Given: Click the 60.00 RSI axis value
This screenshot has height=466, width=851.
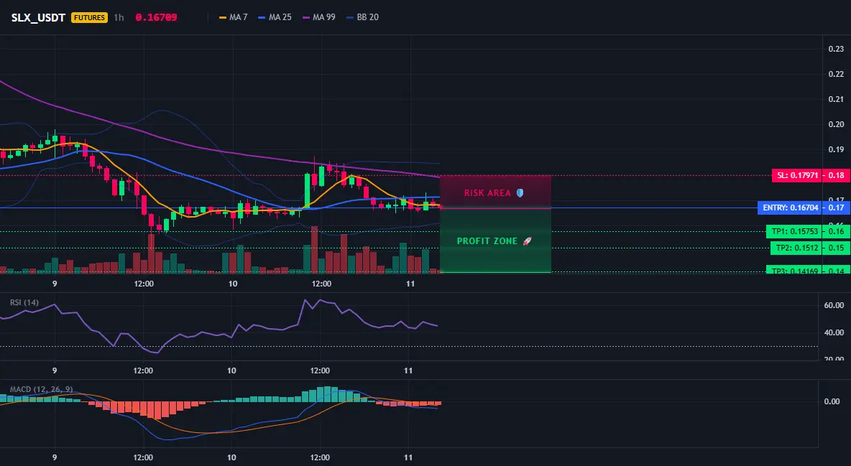Looking at the screenshot, I should 834,305.
